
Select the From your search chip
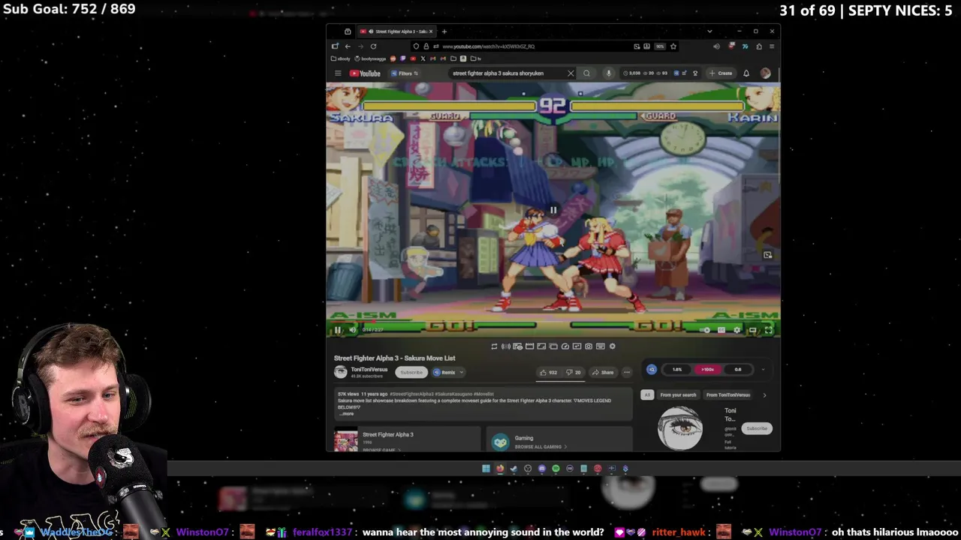click(678, 394)
